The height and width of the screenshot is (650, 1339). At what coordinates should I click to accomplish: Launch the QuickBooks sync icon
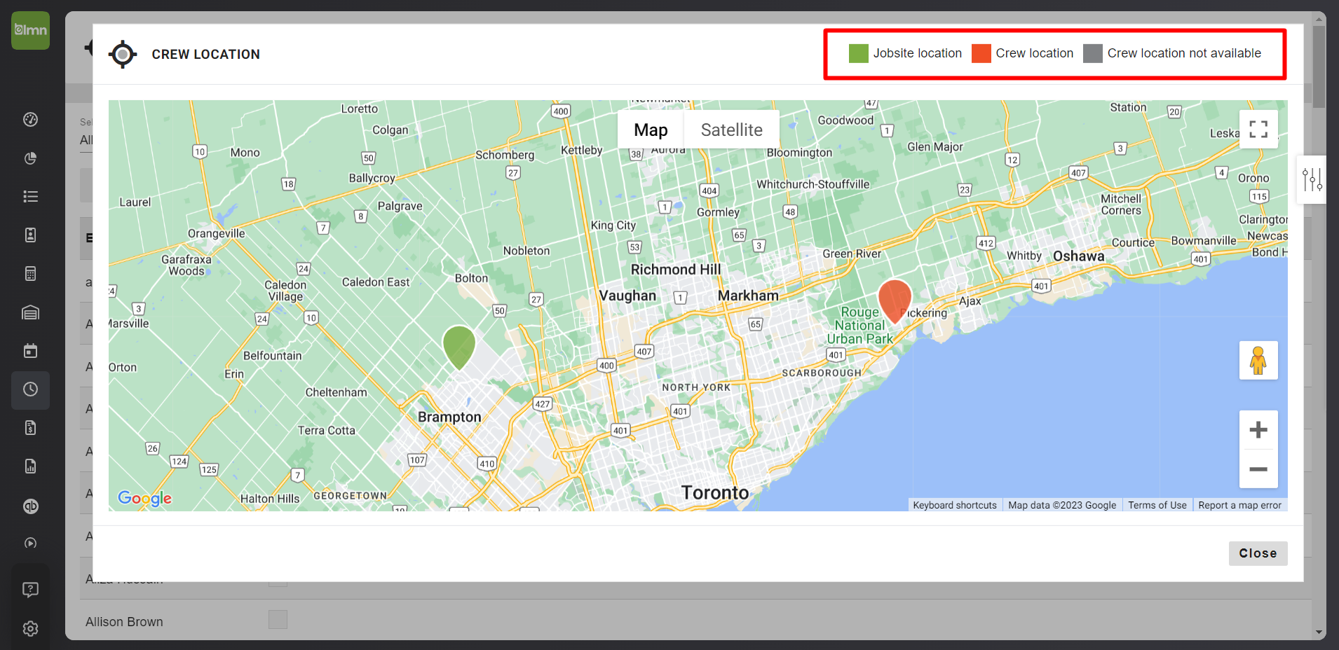[x=30, y=506]
